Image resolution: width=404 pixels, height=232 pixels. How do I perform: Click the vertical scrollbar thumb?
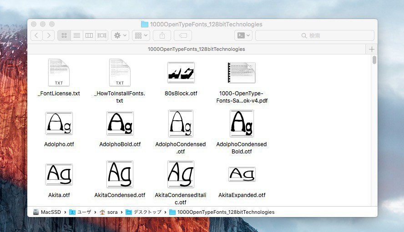pos(374,60)
